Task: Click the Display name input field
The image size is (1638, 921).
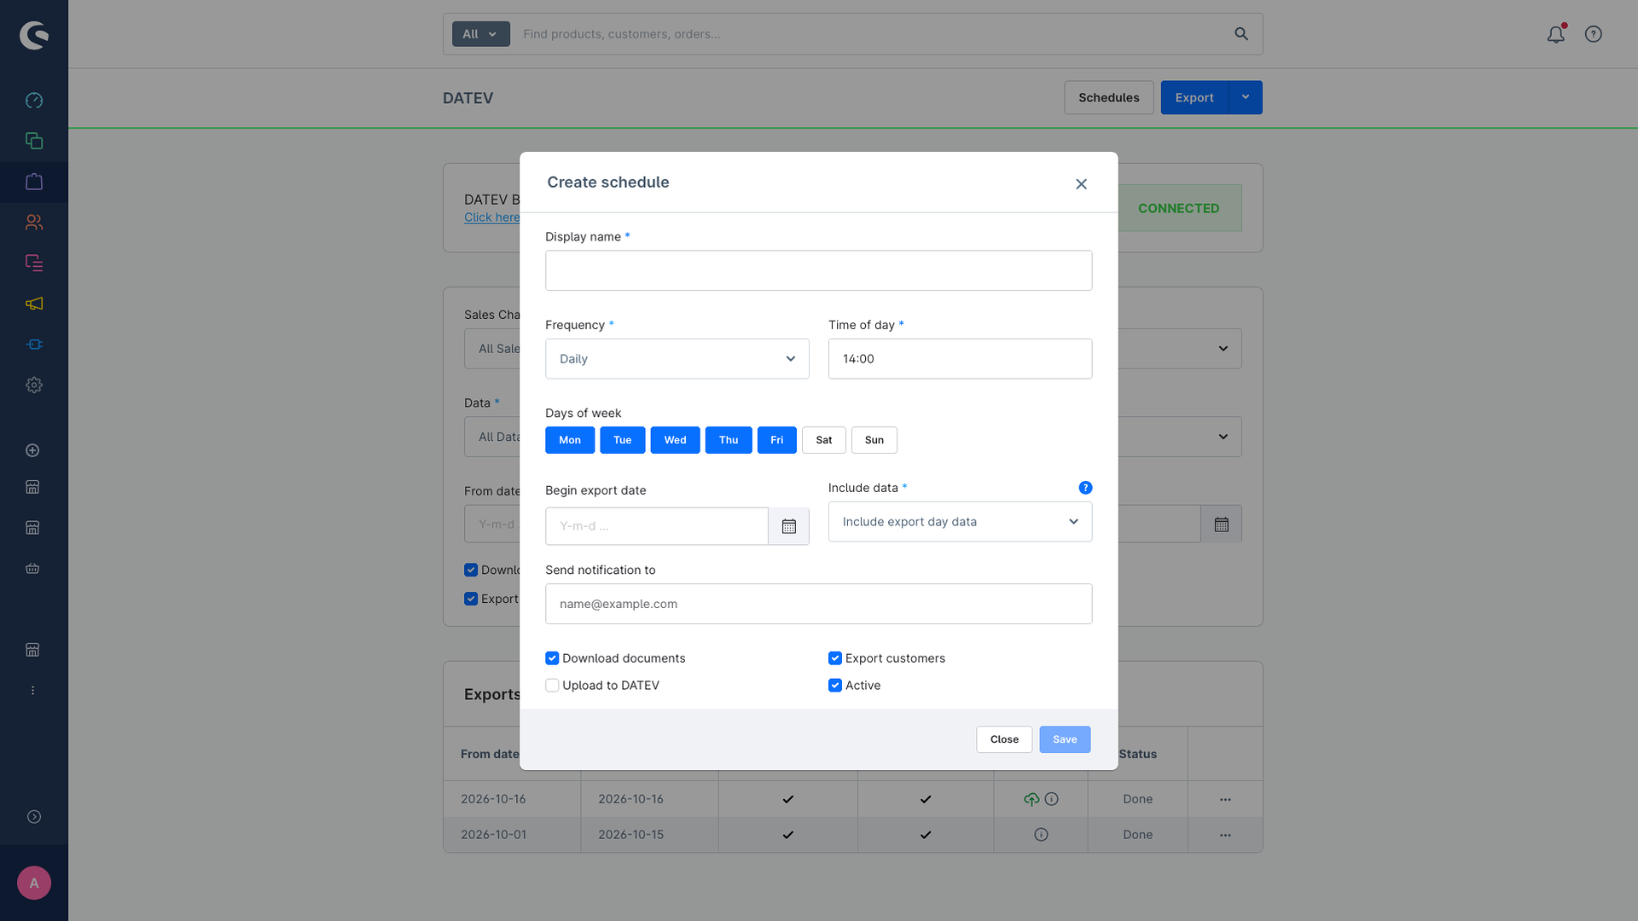Action: [819, 270]
